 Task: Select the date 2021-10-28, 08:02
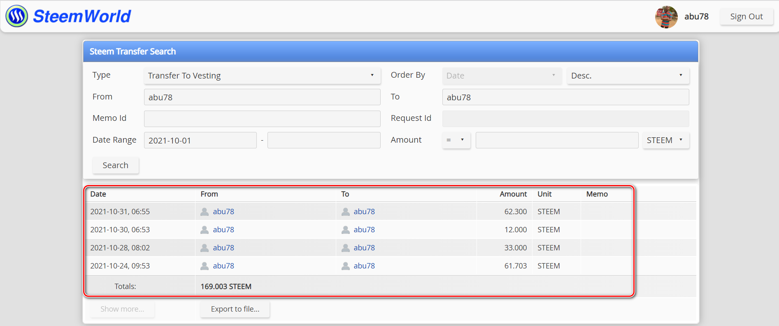[x=120, y=248]
